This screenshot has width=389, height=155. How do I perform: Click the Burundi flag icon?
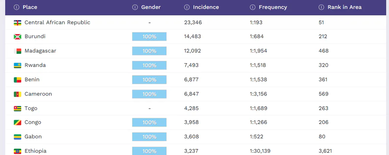tap(17, 37)
